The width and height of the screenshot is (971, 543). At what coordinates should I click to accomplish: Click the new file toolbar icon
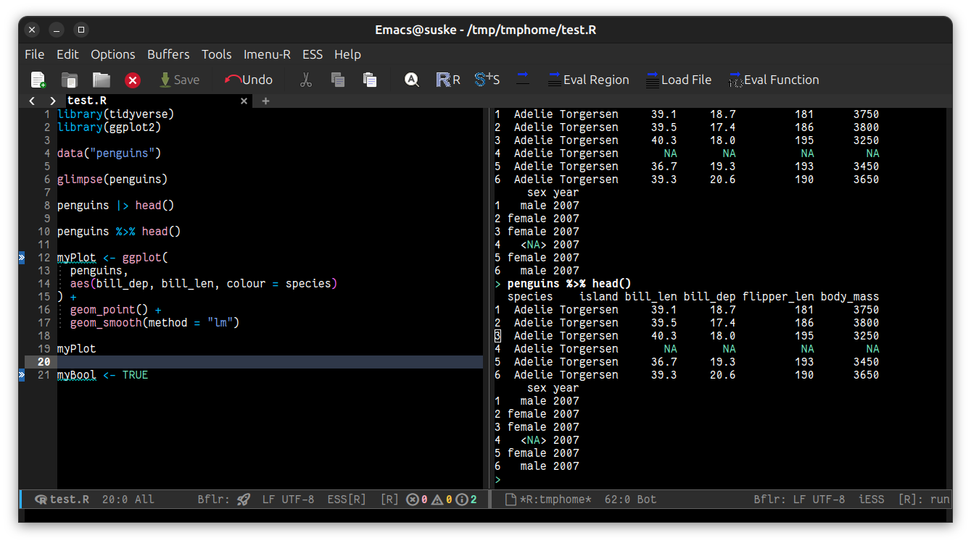pyautogui.click(x=38, y=80)
